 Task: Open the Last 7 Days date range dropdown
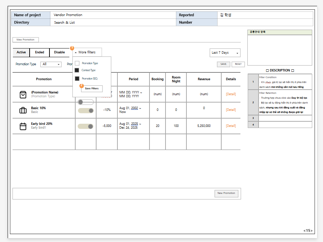[225, 53]
